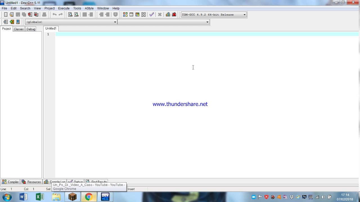Open Microsoft Word from the taskbar
The image size is (360, 202).
point(24,197)
